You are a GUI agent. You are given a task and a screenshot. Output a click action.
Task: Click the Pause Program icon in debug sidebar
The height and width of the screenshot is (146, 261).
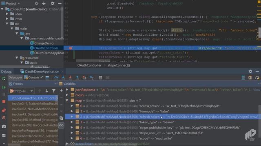4,94
